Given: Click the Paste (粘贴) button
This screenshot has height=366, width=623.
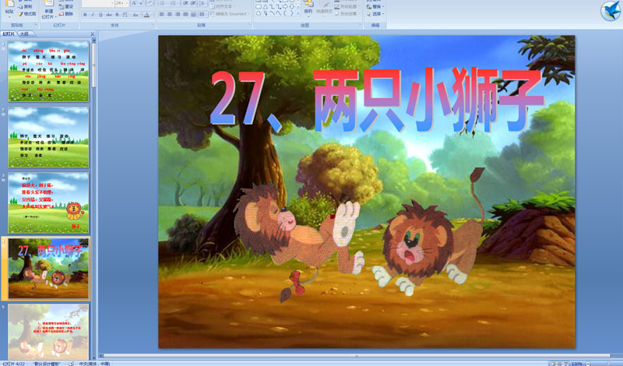Looking at the screenshot, I should [x=9, y=8].
